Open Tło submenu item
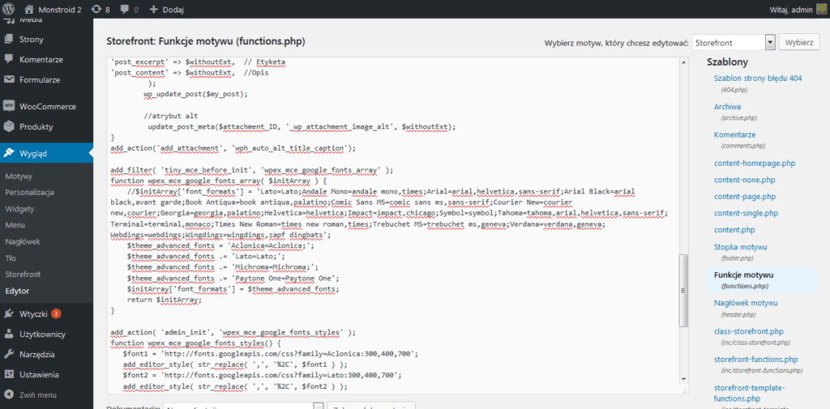 [11, 258]
